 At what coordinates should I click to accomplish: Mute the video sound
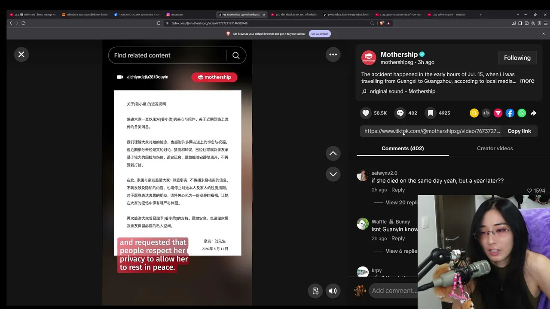(x=333, y=291)
